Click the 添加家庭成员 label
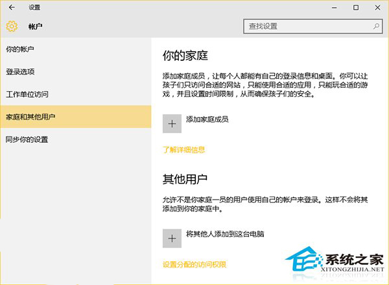Image resolution: width=389 pixels, height=285 pixels. pyautogui.click(x=207, y=120)
